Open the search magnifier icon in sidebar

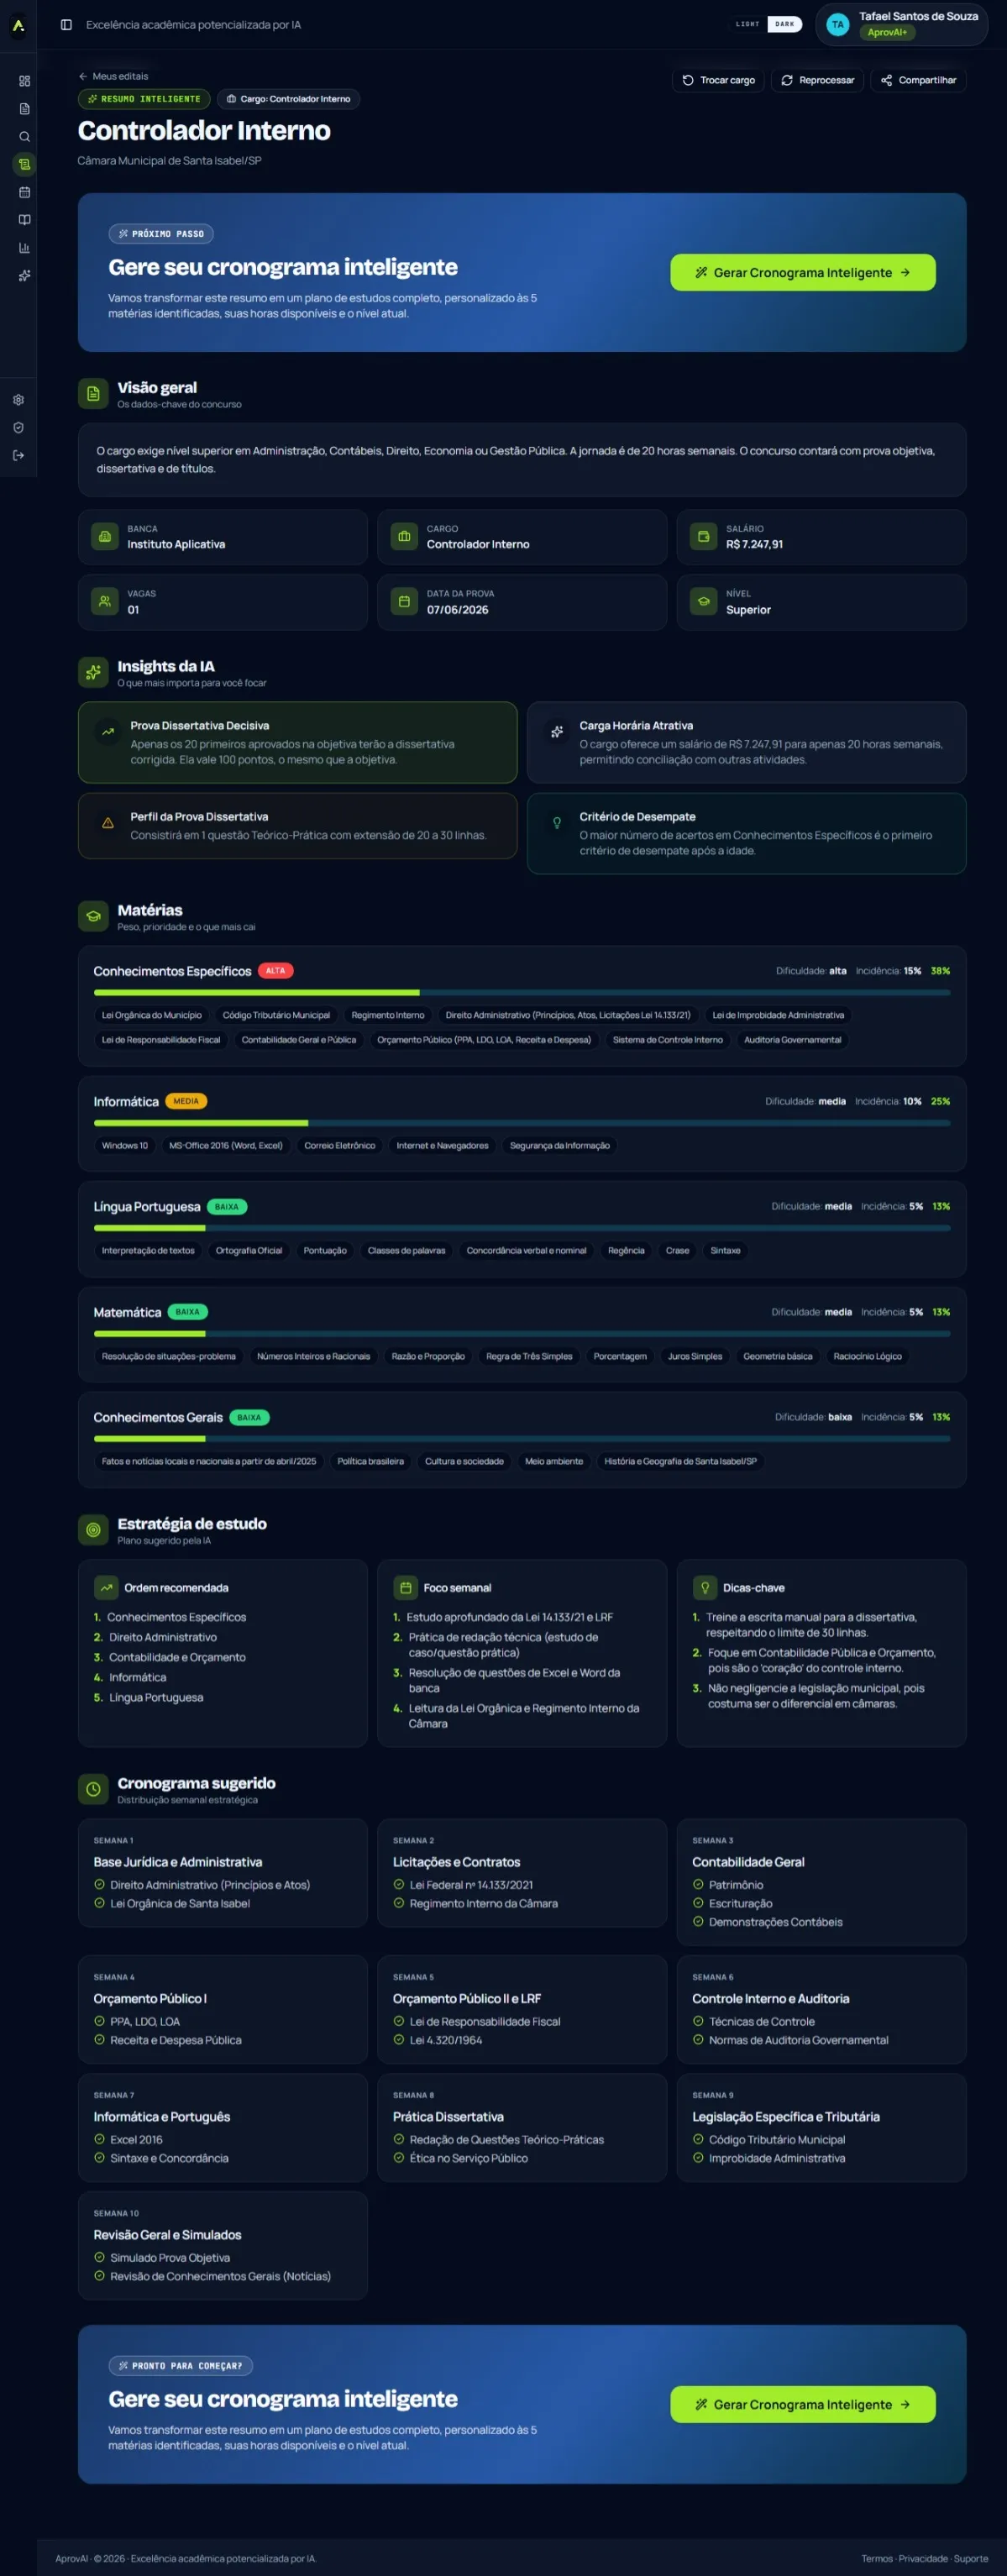point(24,137)
